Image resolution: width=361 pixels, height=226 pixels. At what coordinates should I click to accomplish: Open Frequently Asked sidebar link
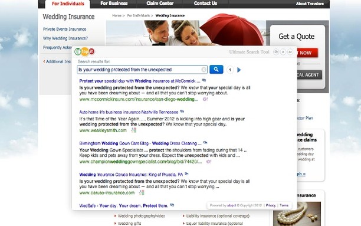pyautogui.click(x=57, y=47)
